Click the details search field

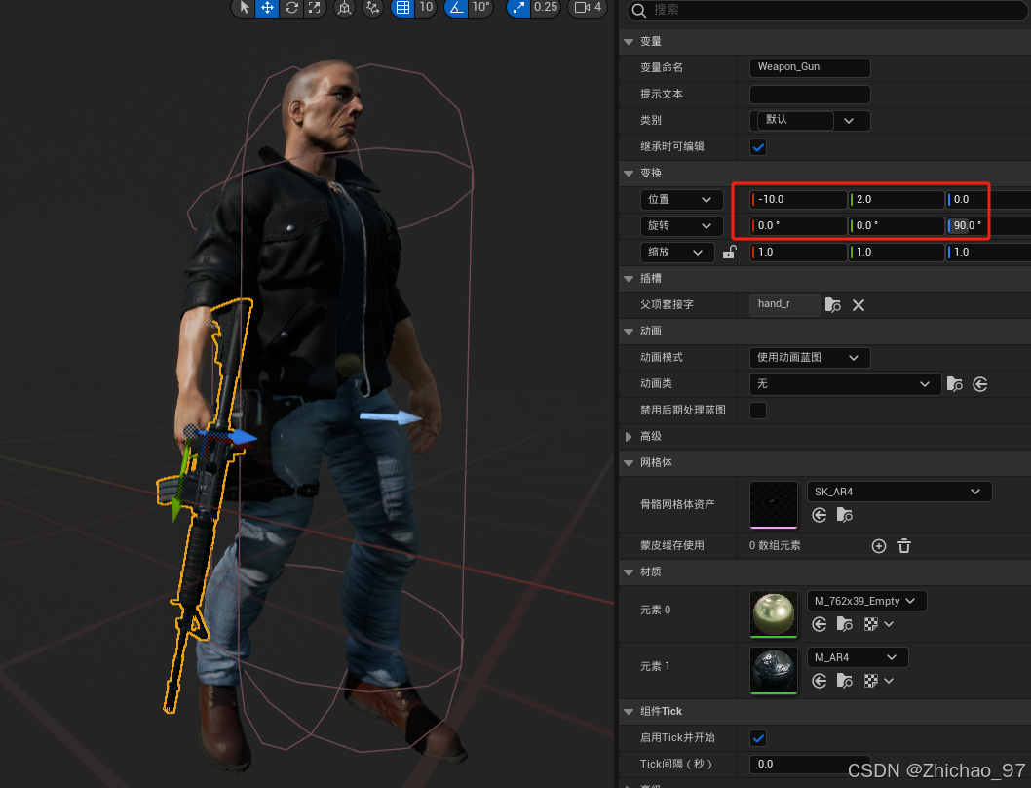point(828,10)
